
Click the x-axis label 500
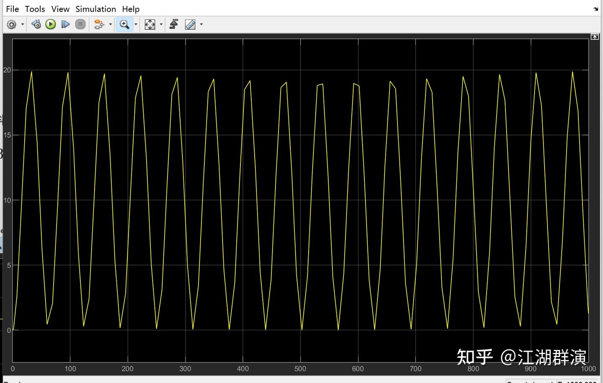[300, 369]
